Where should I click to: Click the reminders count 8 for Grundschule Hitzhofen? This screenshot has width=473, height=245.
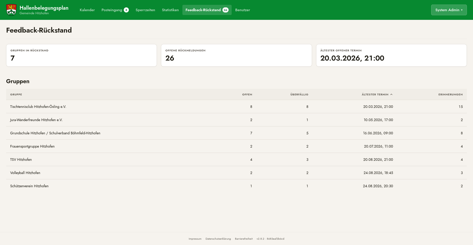pyautogui.click(x=462, y=133)
